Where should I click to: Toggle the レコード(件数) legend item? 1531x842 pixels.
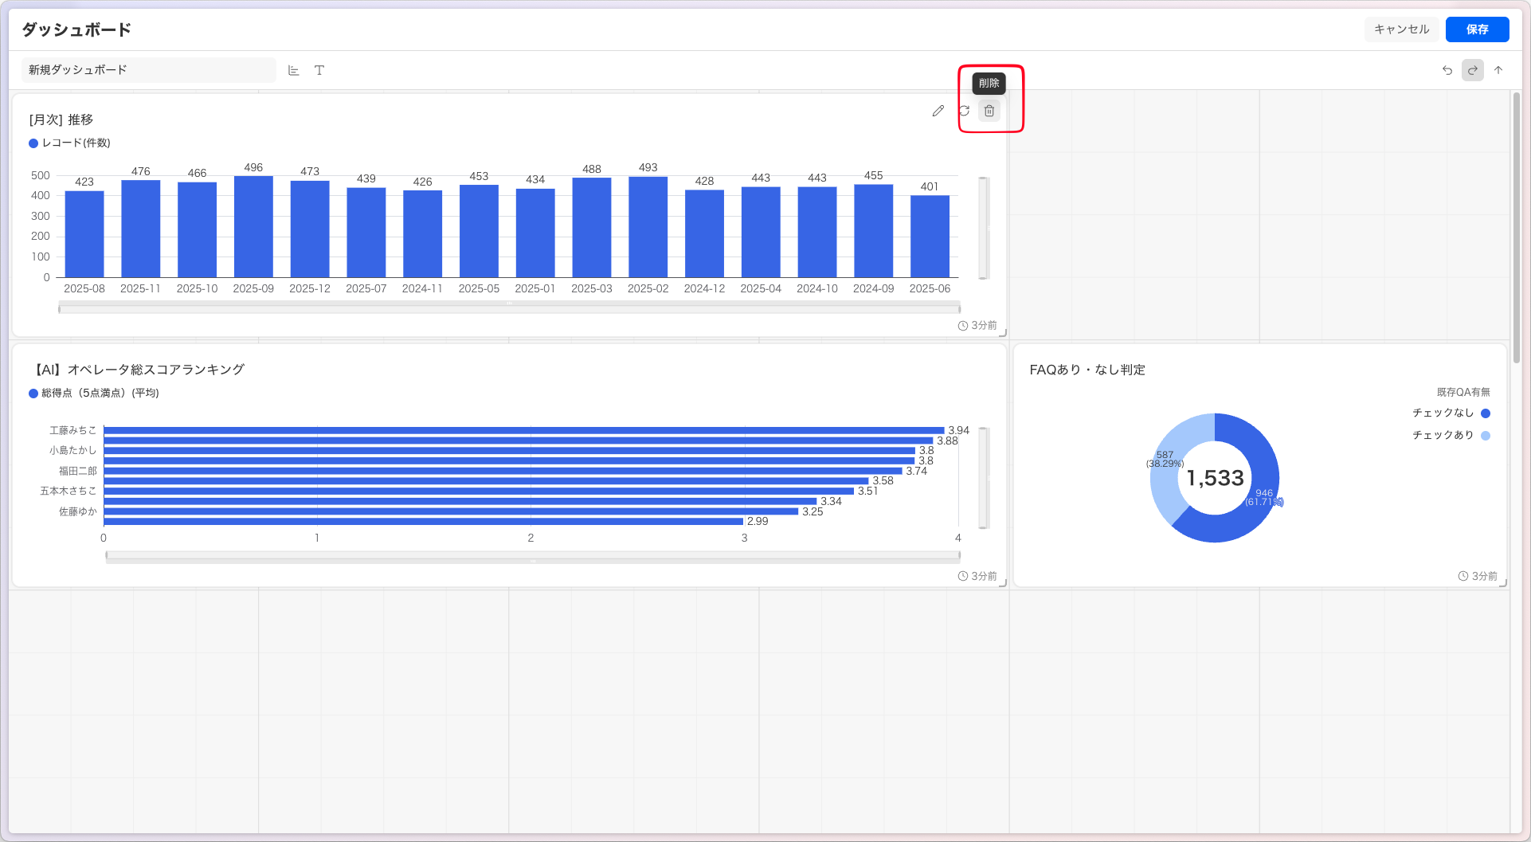(x=70, y=143)
